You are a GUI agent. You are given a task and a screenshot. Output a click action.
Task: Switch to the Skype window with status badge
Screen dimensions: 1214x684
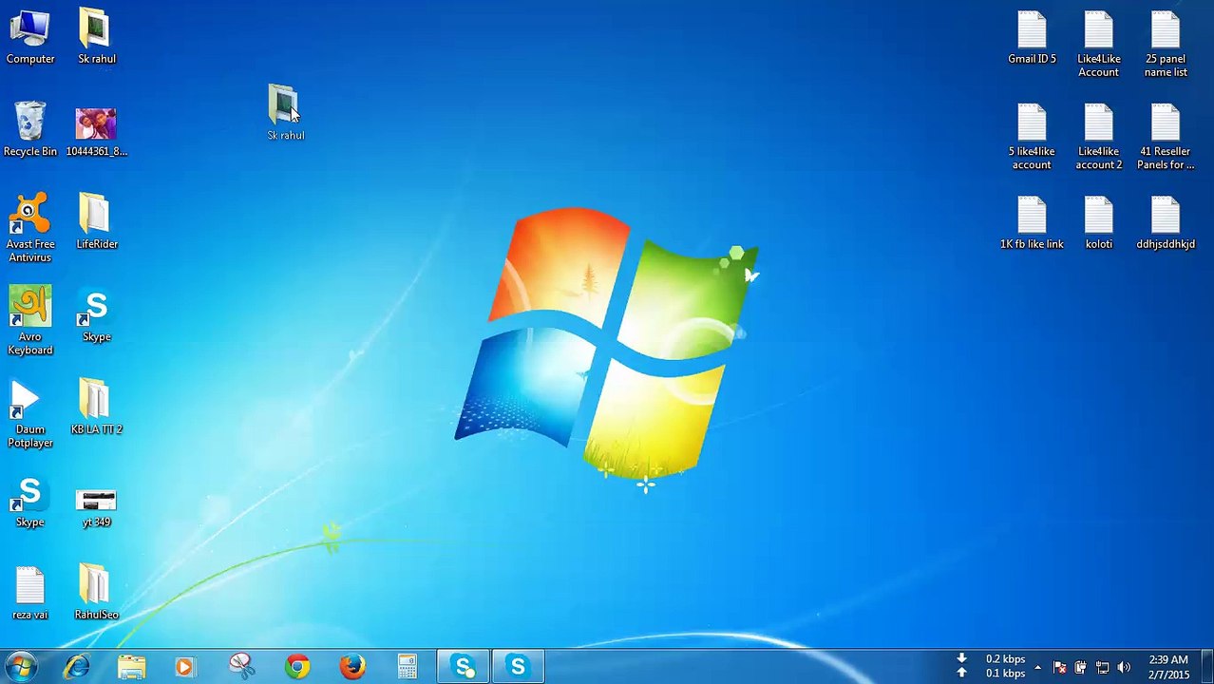[x=464, y=667]
